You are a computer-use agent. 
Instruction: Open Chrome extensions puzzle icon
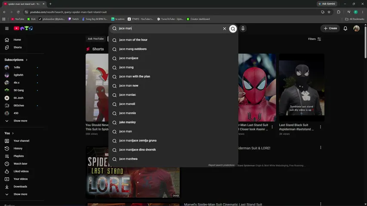[x=339, y=12]
